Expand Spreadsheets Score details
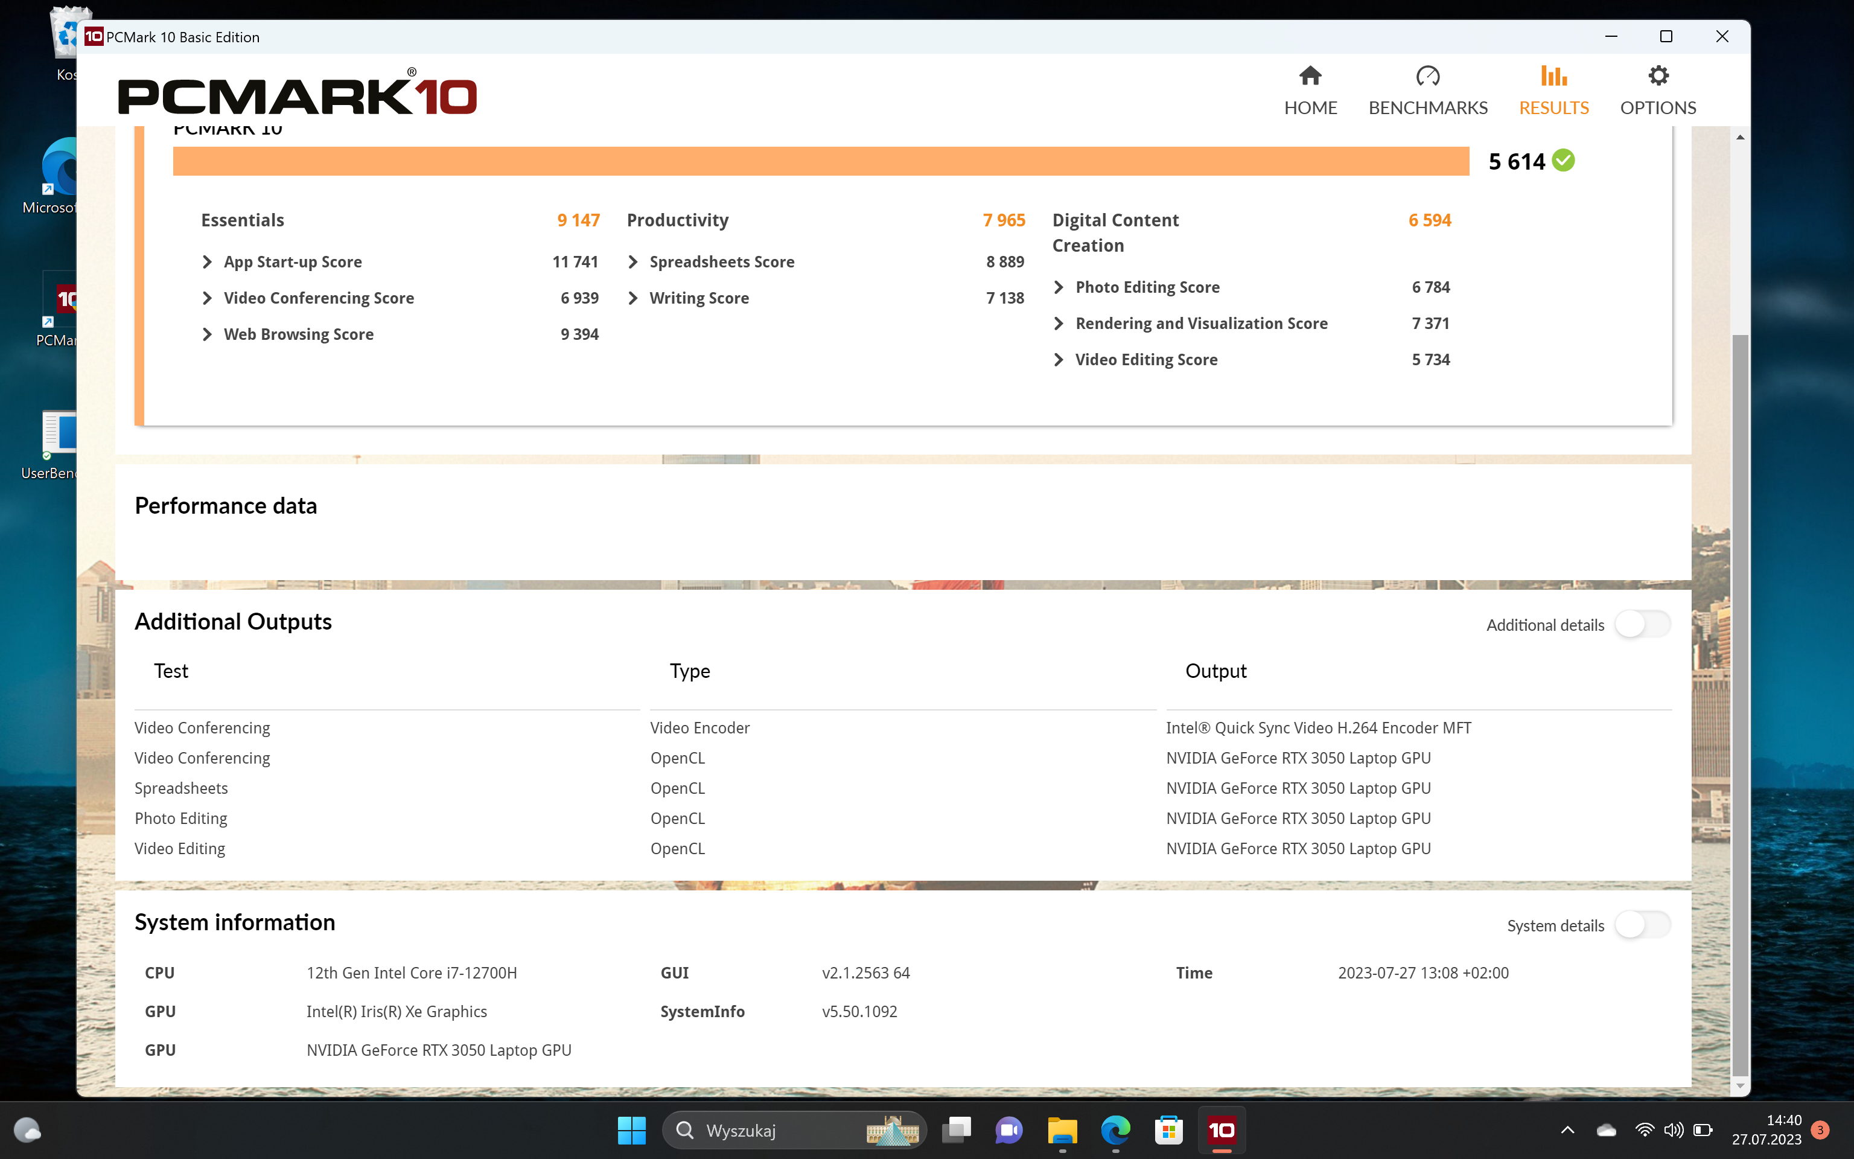 pos(633,262)
